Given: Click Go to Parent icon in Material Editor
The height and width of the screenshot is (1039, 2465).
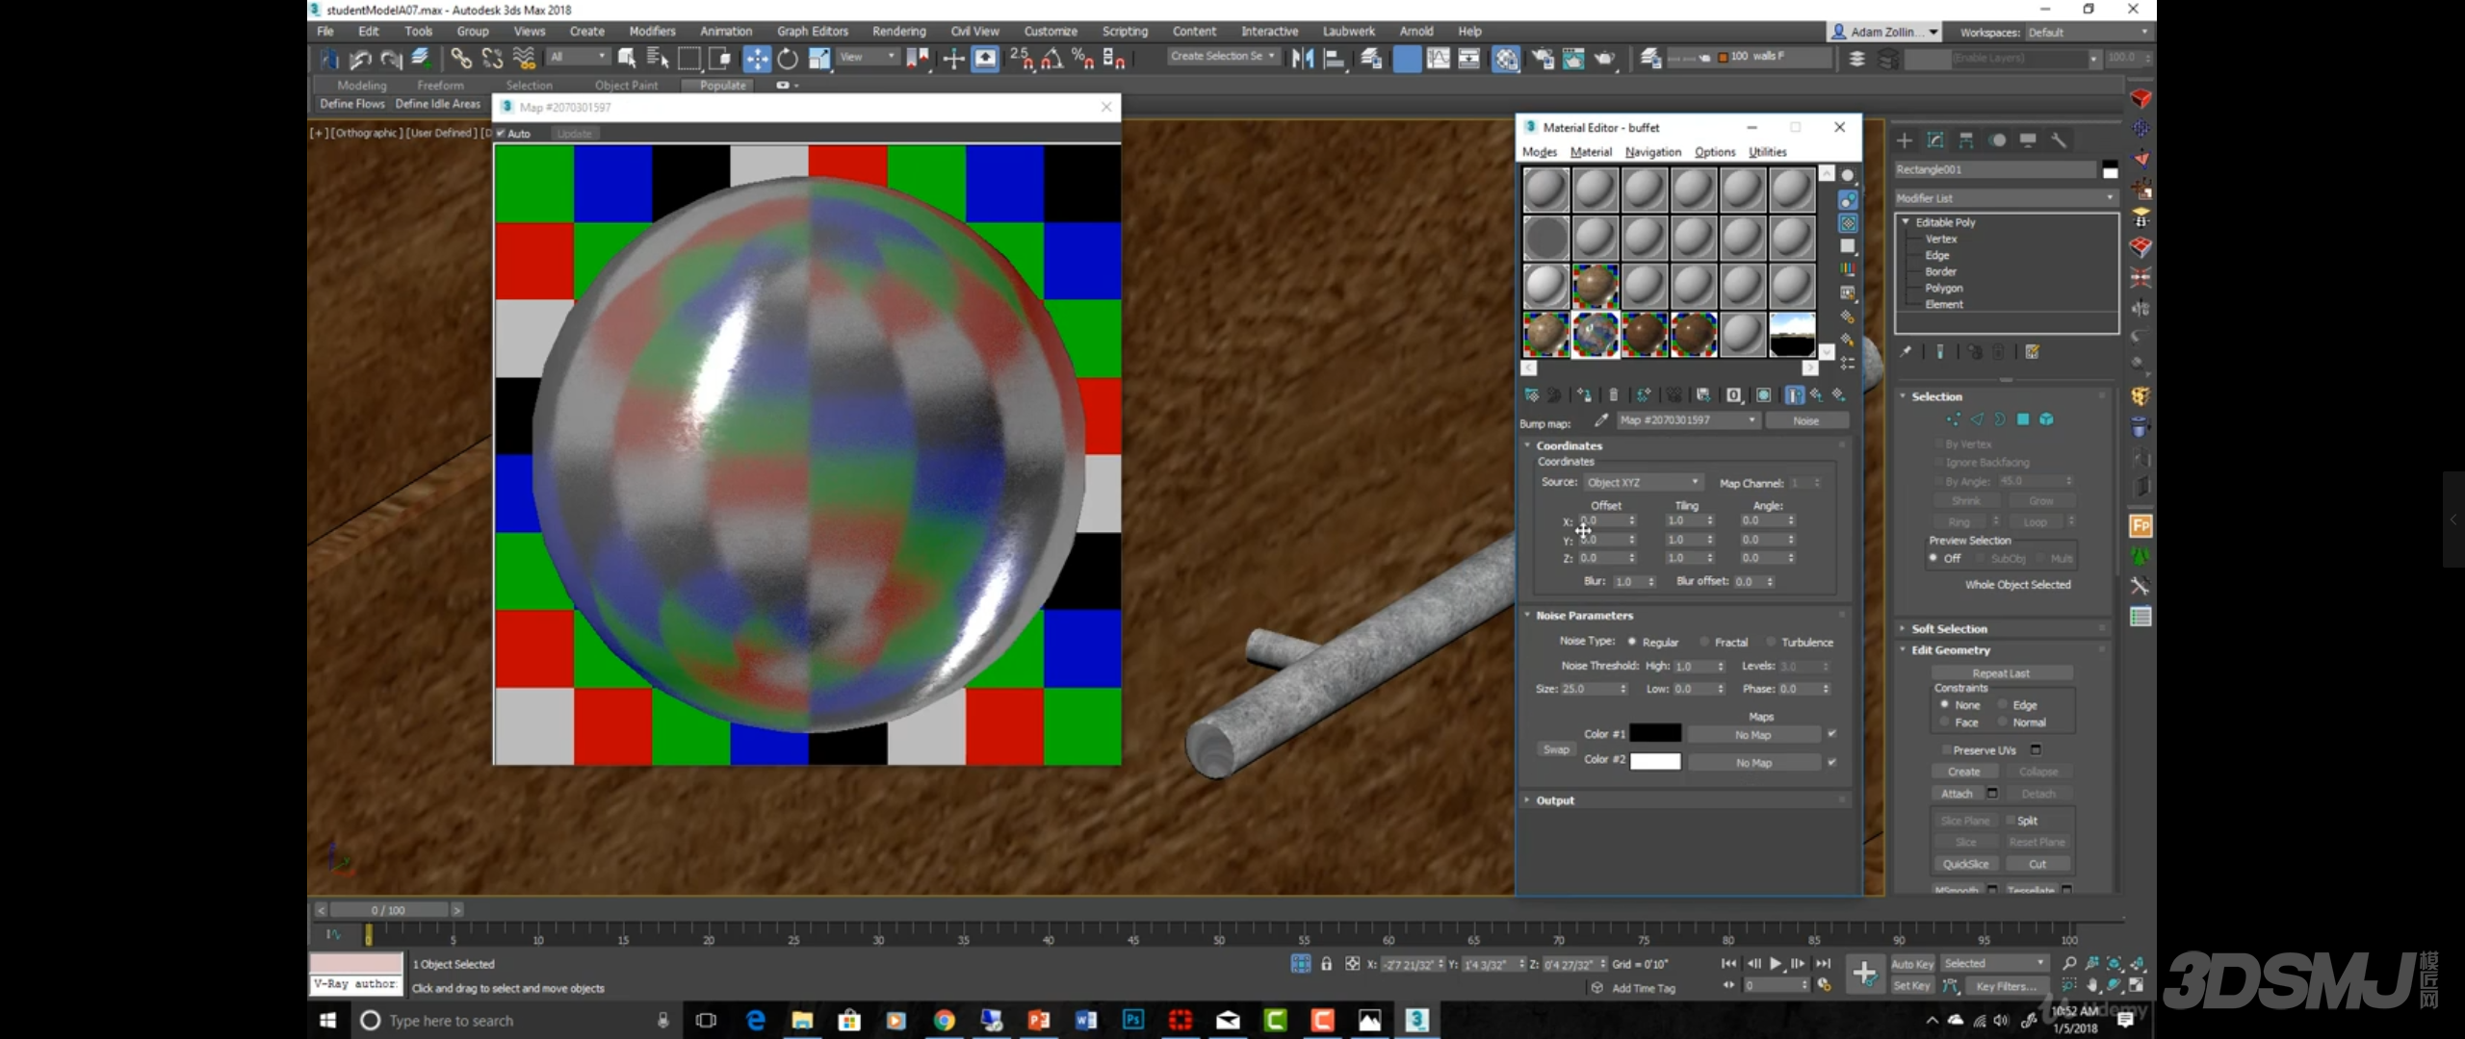Looking at the screenshot, I should point(1816,394).
